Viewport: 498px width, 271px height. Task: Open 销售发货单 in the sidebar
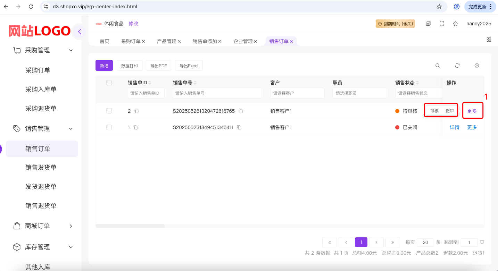point(41,168)
